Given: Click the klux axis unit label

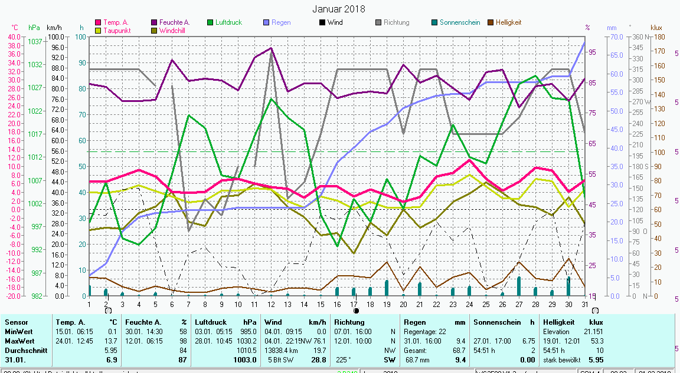Looking at the screenshot, I should (656, 28).
